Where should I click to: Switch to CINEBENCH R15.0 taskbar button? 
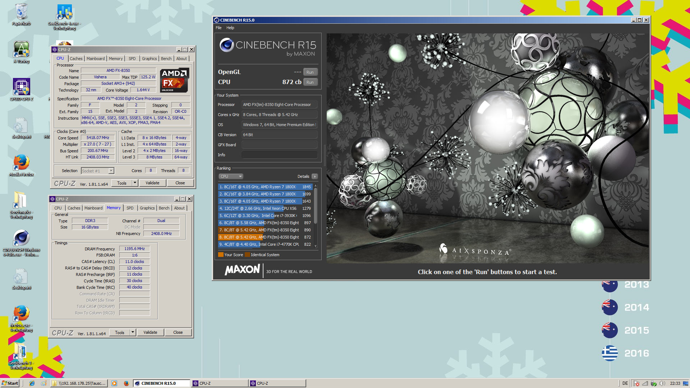162,383
